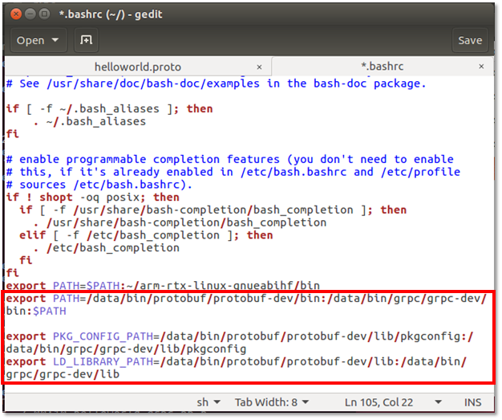Close the helloworld.proto tab

259,67
